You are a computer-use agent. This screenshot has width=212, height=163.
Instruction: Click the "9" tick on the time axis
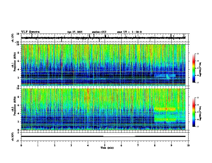tap(171, 145)
